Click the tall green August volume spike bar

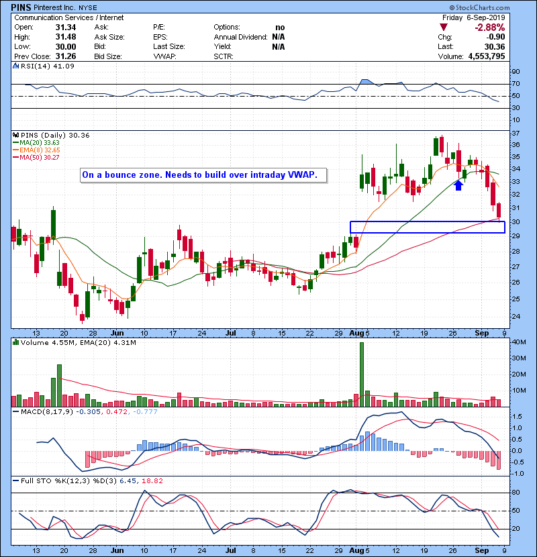362,374
